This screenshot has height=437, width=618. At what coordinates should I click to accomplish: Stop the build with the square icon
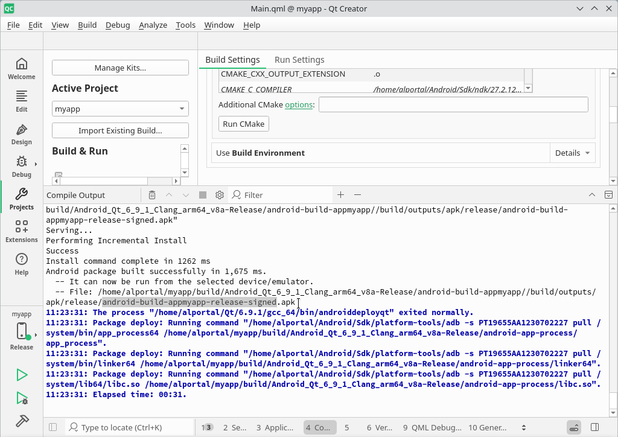coord(203,195)
